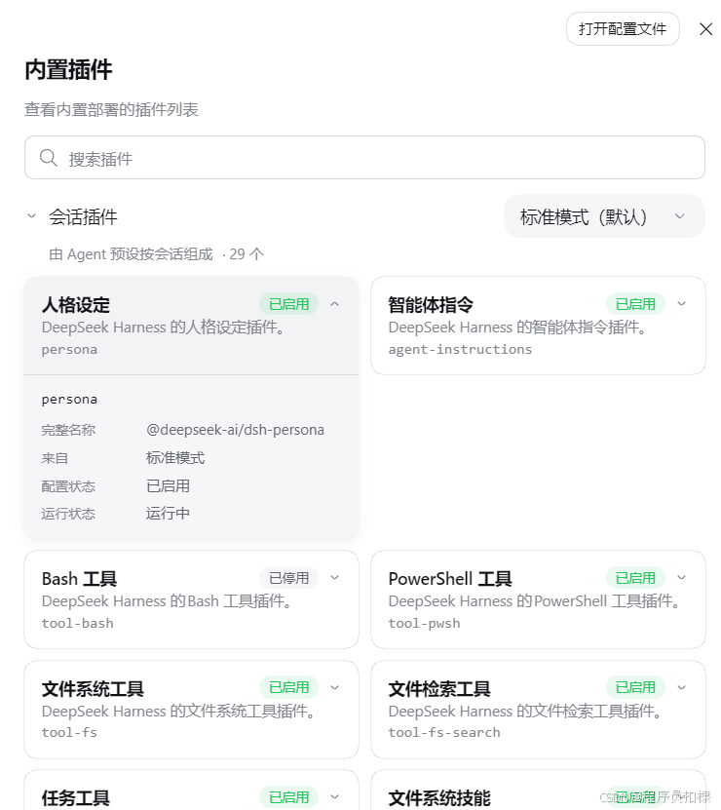Open the configuration file with 打开配置文件

[623, 29]
